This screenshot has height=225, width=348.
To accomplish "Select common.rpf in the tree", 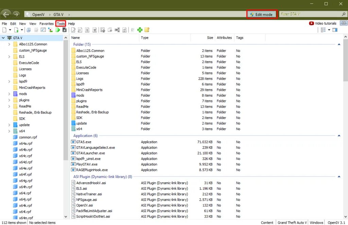I will pos(28,137).
